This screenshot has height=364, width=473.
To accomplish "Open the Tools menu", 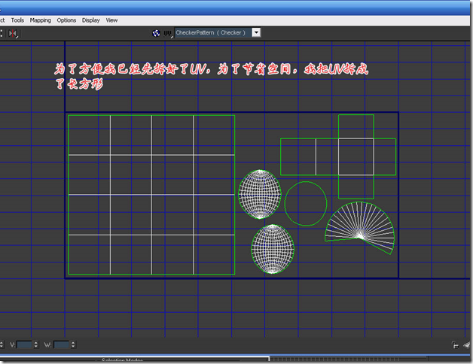I will pos(17,20).
